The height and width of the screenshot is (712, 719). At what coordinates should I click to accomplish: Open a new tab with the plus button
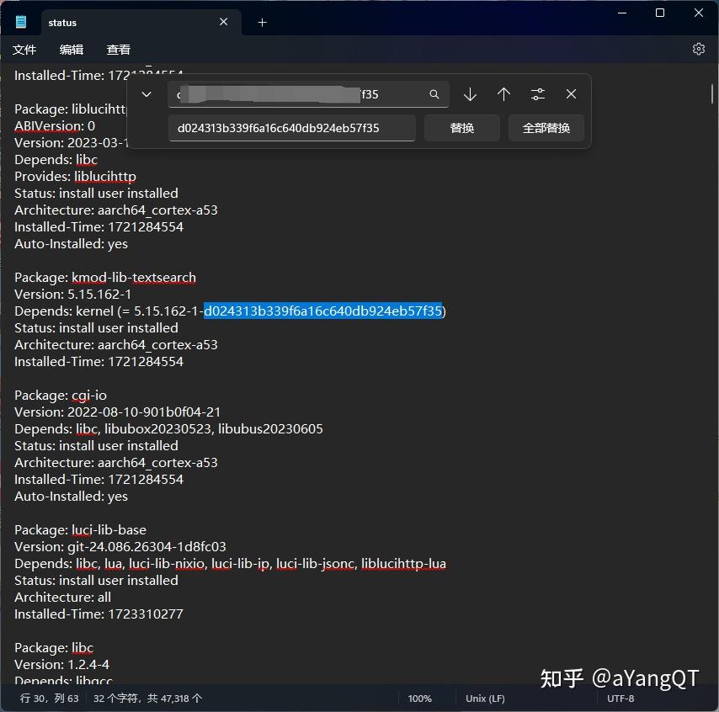[x=261, y=23]
